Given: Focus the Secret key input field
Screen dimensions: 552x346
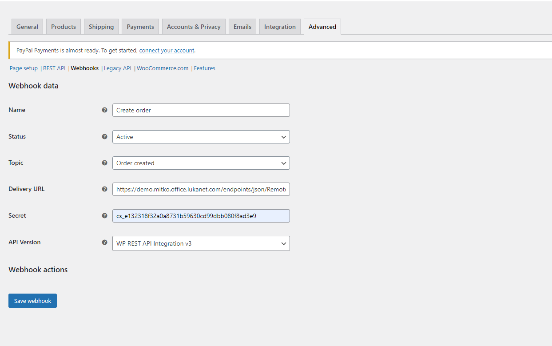Looking at the screenshot, I should (x=201, y=216).
